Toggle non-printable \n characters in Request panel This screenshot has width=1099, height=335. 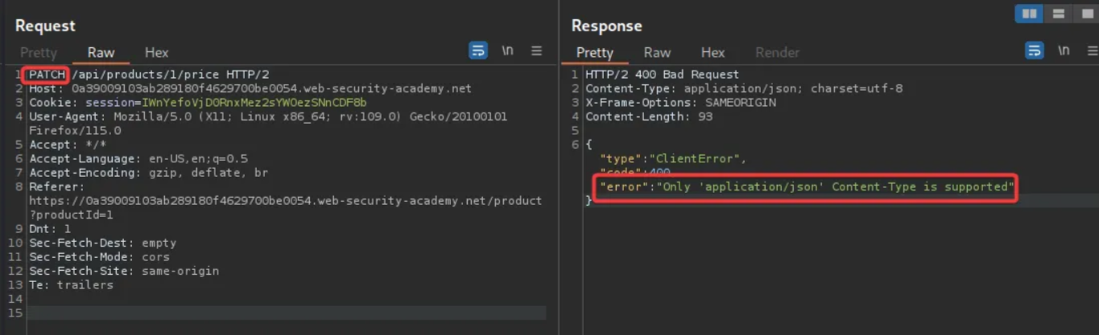pos(507,51)
